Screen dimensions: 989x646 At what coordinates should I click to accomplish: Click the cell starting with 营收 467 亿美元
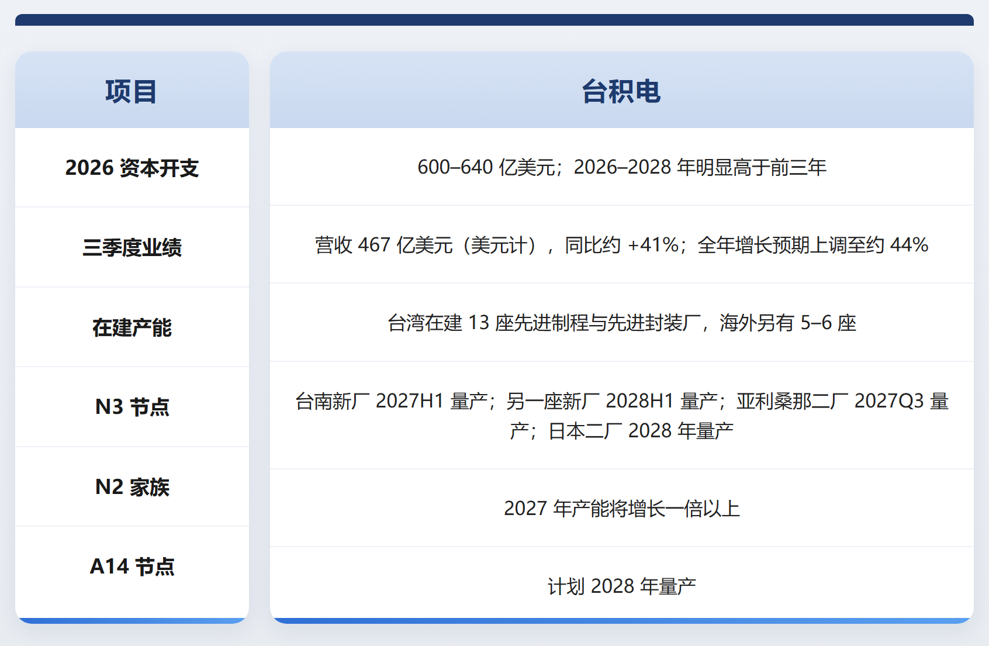[x=621, y=244]
